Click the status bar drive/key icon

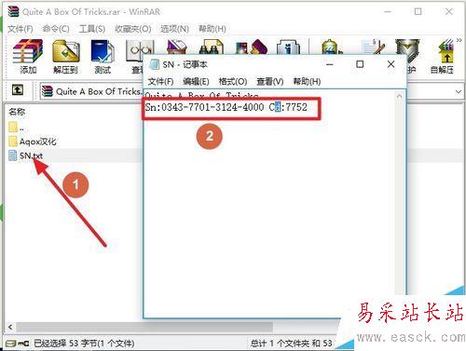(x=18, y=344)
